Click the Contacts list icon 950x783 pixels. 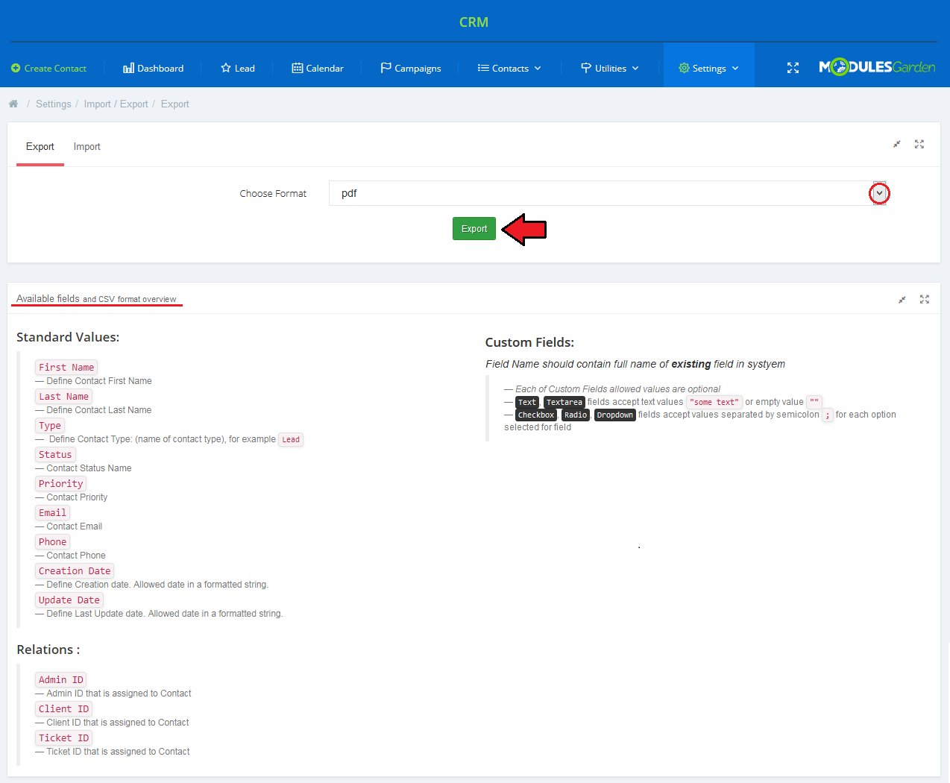(x=483, y=68)
